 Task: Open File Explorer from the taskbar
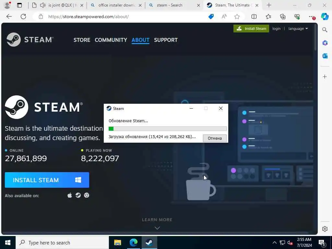(x=117, y=243)
